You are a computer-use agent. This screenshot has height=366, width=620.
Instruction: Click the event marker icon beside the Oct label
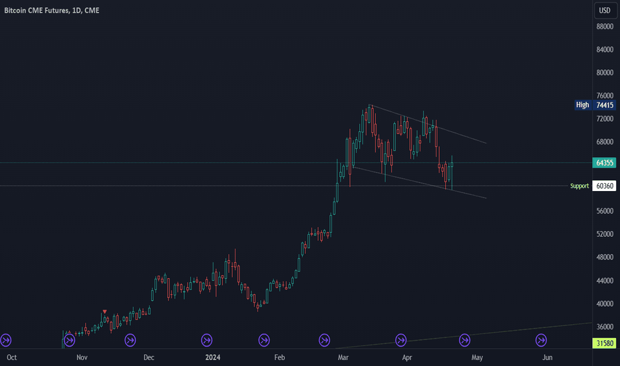[5, 340]
